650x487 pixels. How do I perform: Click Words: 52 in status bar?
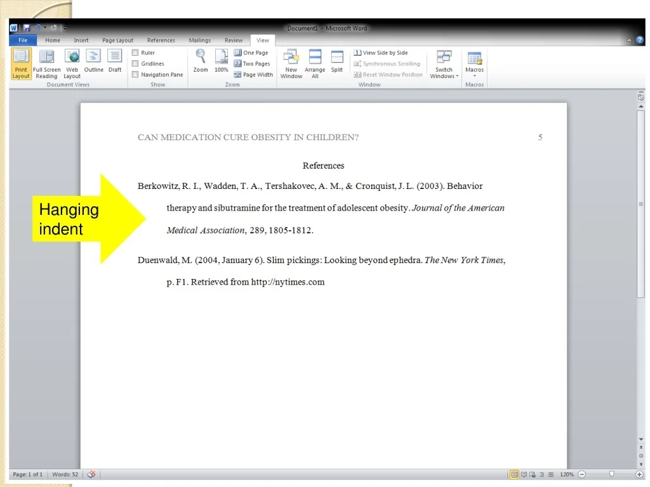65,474
